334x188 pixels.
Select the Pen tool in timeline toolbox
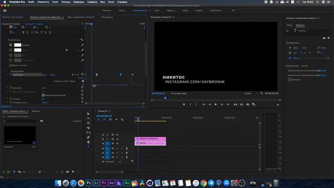88,137
